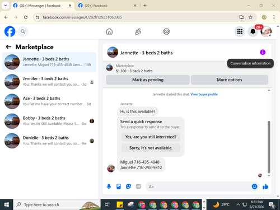Open the notifications bell
The height and width of the screenshot is (210, 280).
[253, 31]
